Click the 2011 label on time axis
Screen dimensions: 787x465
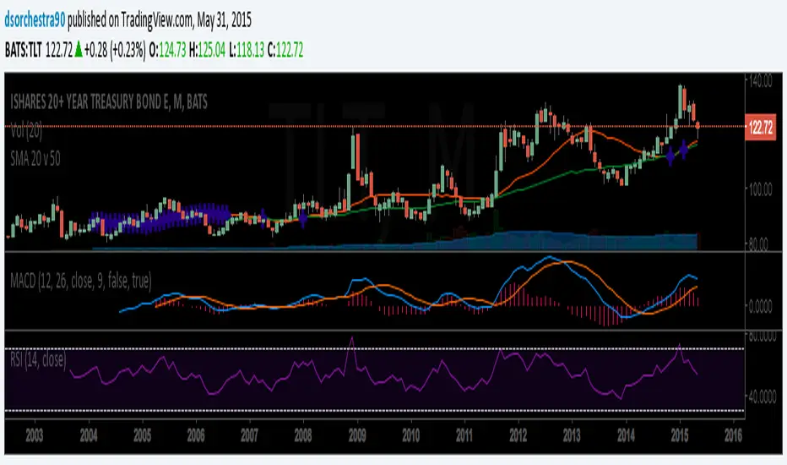(x=464, y=435)
